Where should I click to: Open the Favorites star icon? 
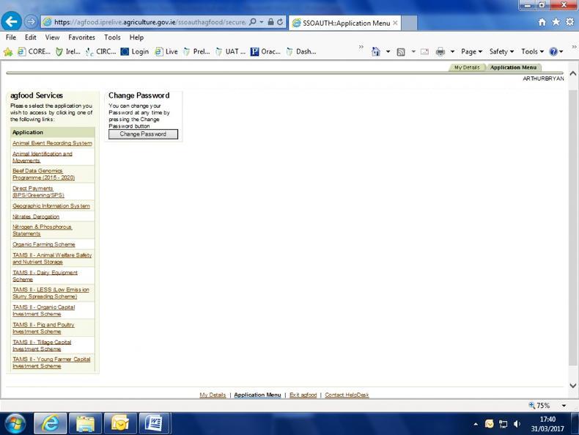pos(556,23)
